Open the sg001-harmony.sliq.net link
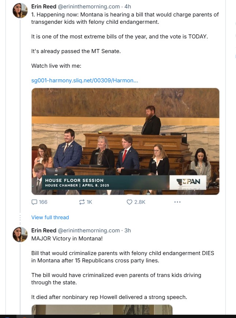 (85, 80)
